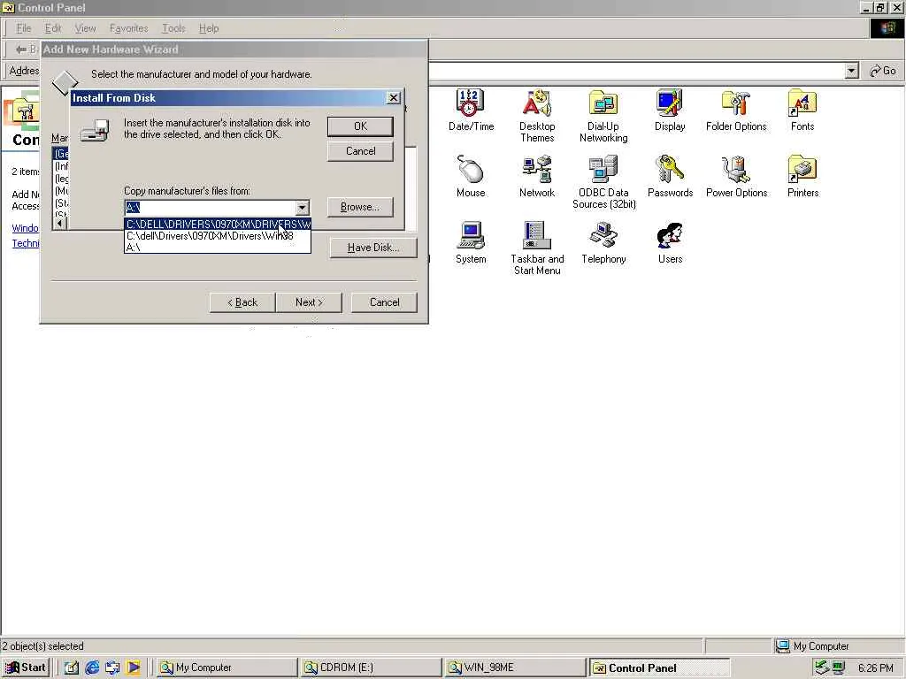This screenshot has height=679, width=906.
Task: Switch to WIN_98ME taskbar window
Action: [515, 668]
